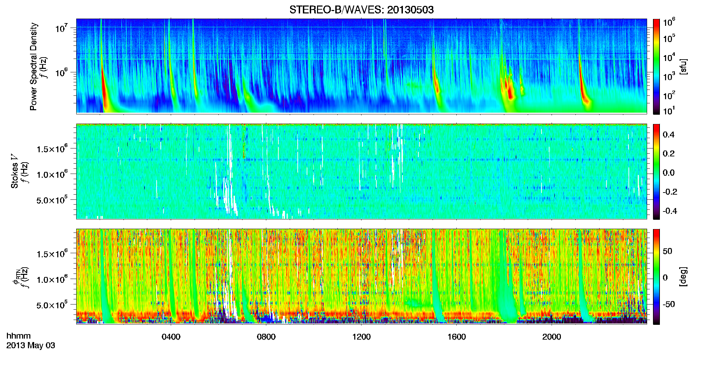
Task: Click the 0.2 label on the Stokes V colorbar
Action: click(x=668, y=153)
